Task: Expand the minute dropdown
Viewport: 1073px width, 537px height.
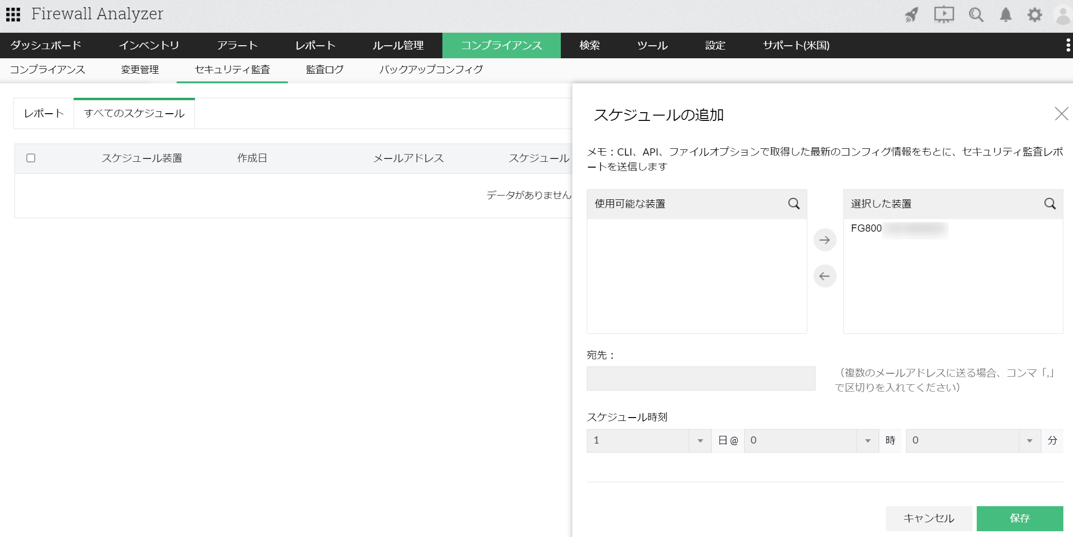Action: click(1029, 441)
